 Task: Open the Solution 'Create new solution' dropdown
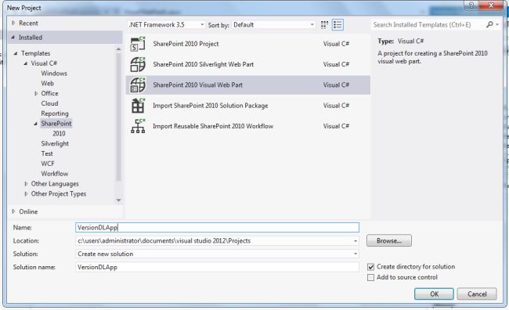[217, 254]
